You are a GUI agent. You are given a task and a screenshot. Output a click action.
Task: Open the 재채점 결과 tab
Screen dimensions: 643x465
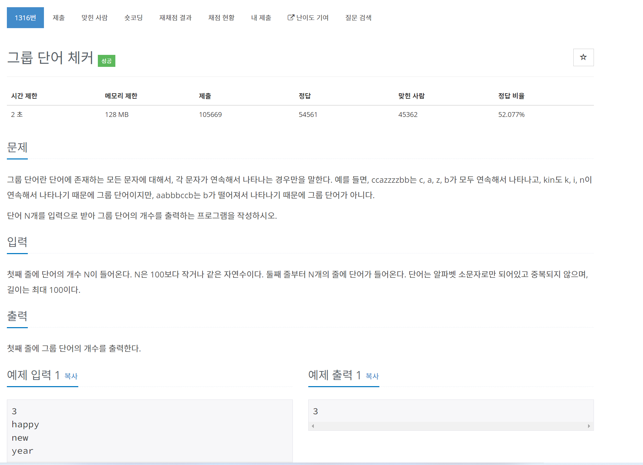175,17
